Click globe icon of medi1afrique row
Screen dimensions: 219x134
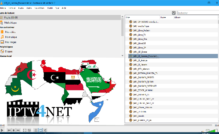(x=131, y=26)
